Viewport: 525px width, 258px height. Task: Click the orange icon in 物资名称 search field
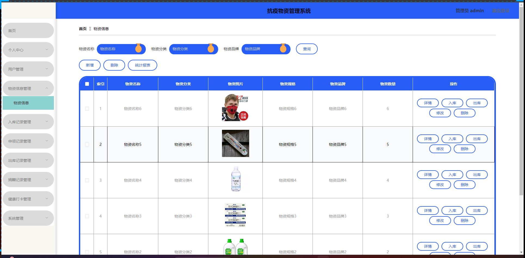(138, 48)
